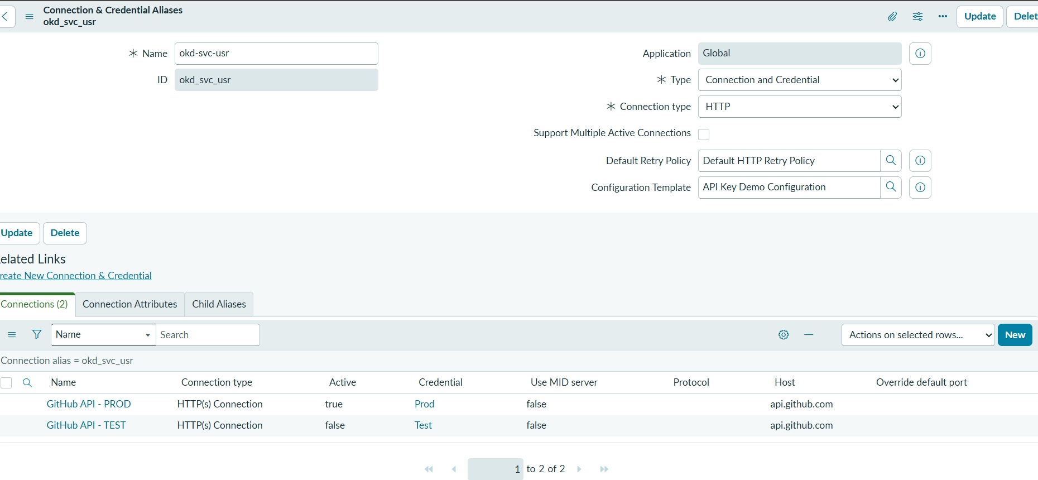
Task: Sort by the Credential column header
Action: tap(441, 382)
